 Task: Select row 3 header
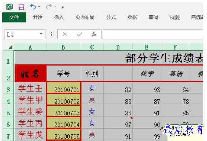[8, 88]
